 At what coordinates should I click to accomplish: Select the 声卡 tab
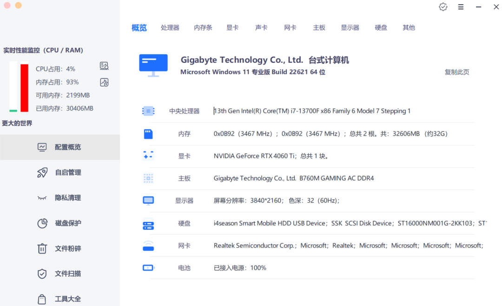(261, 28)
